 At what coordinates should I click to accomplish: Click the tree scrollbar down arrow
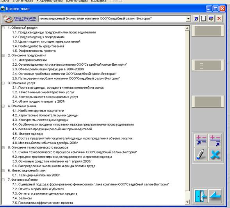(187, 202)
